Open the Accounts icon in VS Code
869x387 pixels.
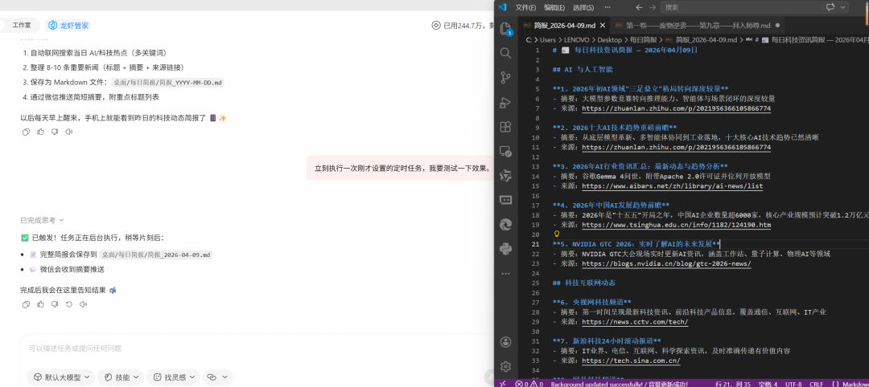click(x=505, y=342)
